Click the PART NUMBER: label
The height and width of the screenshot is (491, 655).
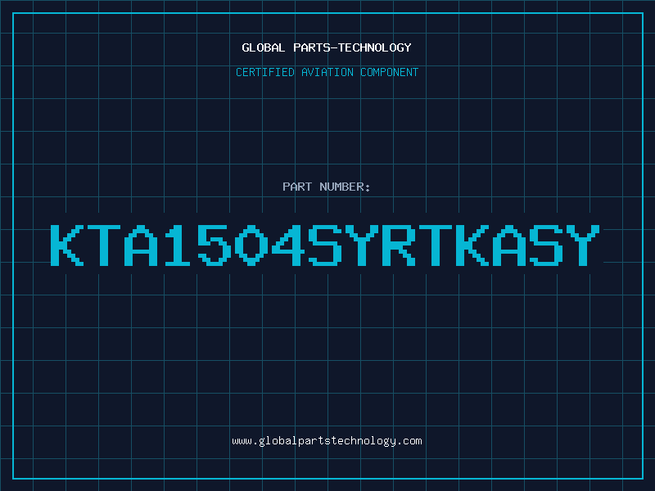[326, 187]
